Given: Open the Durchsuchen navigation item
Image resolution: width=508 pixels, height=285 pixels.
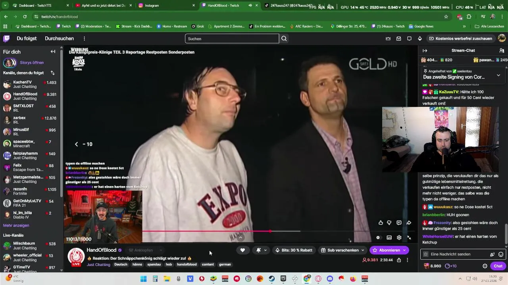Looking at the screenshot, I should [59, 38].
